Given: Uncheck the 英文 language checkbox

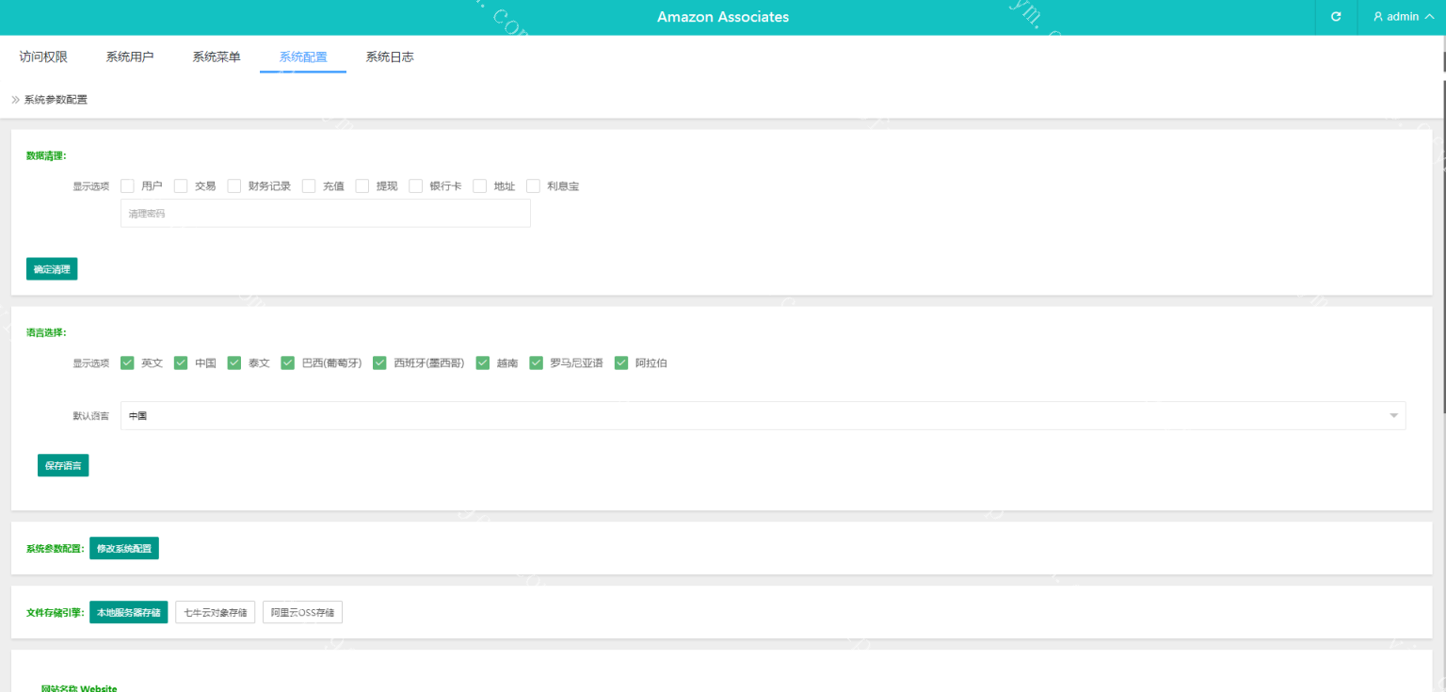Looking at the screenshot, I should [x=127, y=363].
